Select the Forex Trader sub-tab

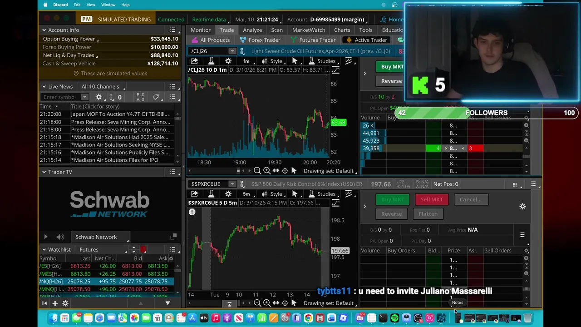(261, 40)
